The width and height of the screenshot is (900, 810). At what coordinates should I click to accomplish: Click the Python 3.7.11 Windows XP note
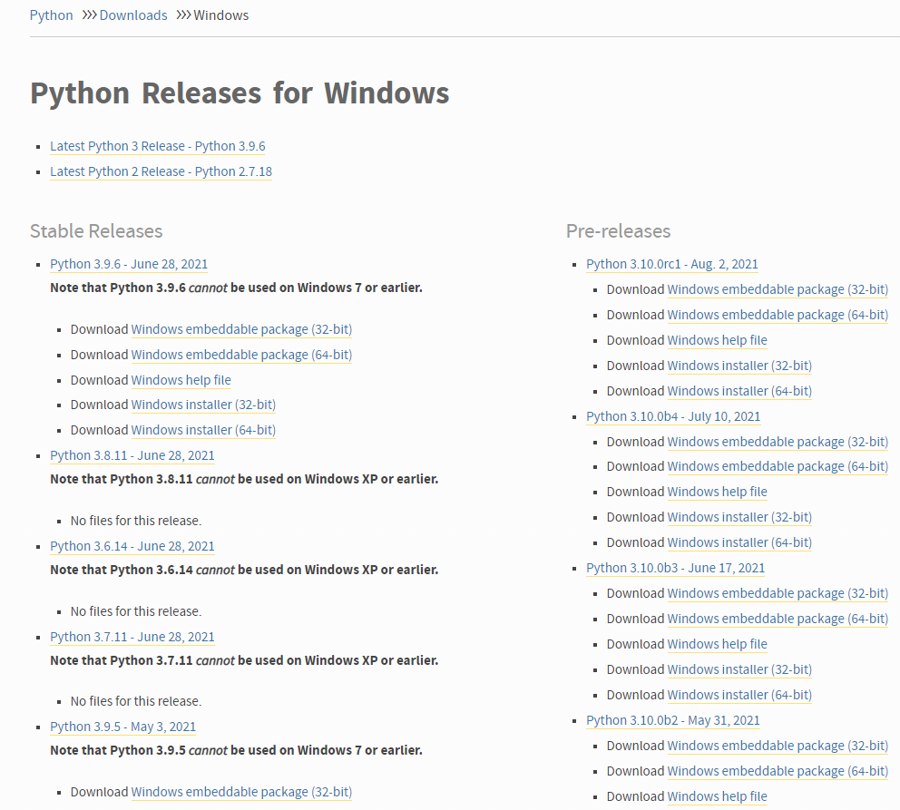244,660
